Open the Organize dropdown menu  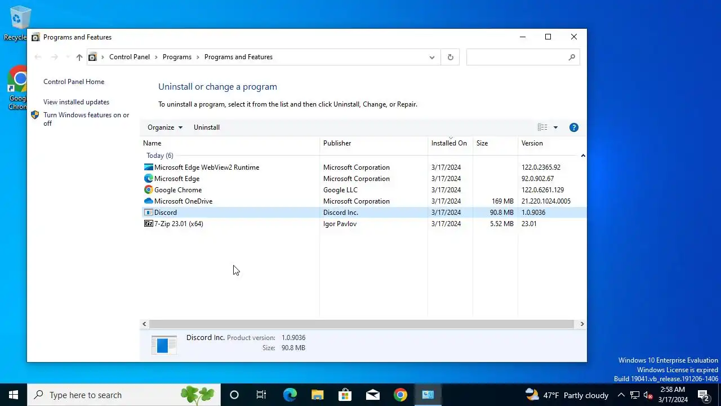tap(165, 127)
